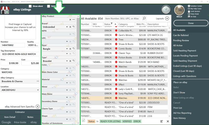Toggle the checkbox next to Show silent
The height and width of the screenshot is (125, 209).
coord(49,6)
